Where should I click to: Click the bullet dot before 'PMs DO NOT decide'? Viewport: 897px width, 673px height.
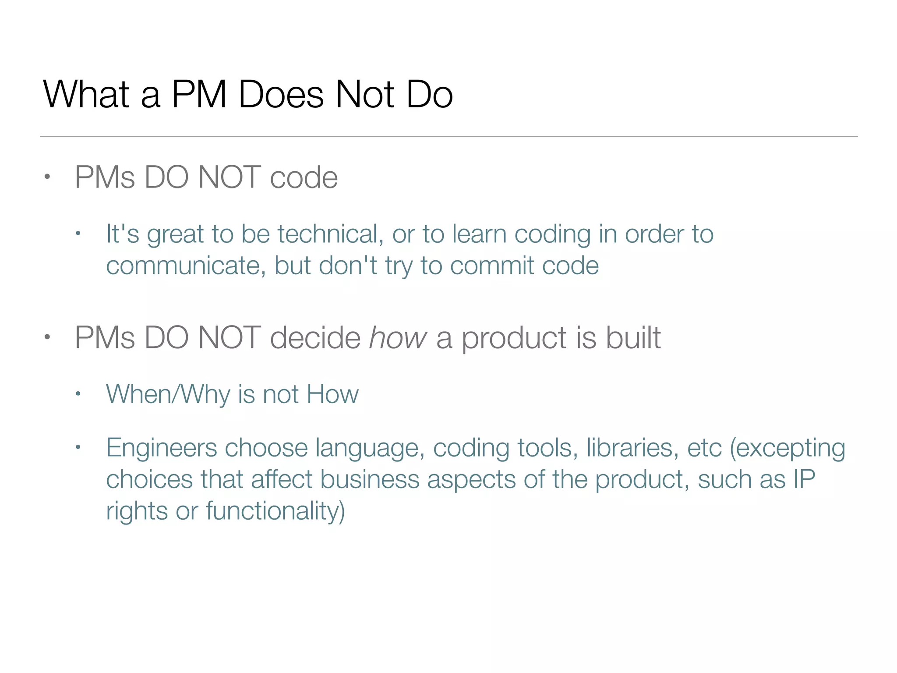tap(47, 337)
